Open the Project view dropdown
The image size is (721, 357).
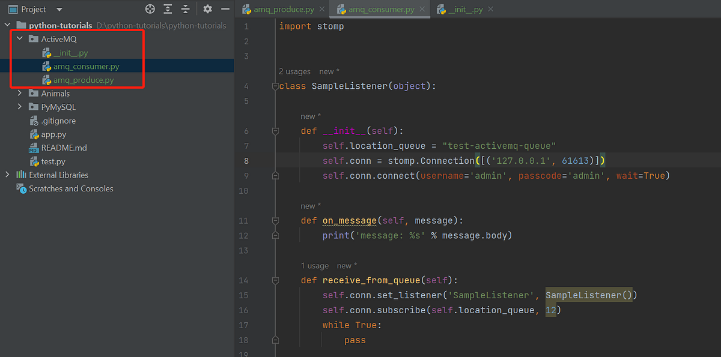pos(58,9)
